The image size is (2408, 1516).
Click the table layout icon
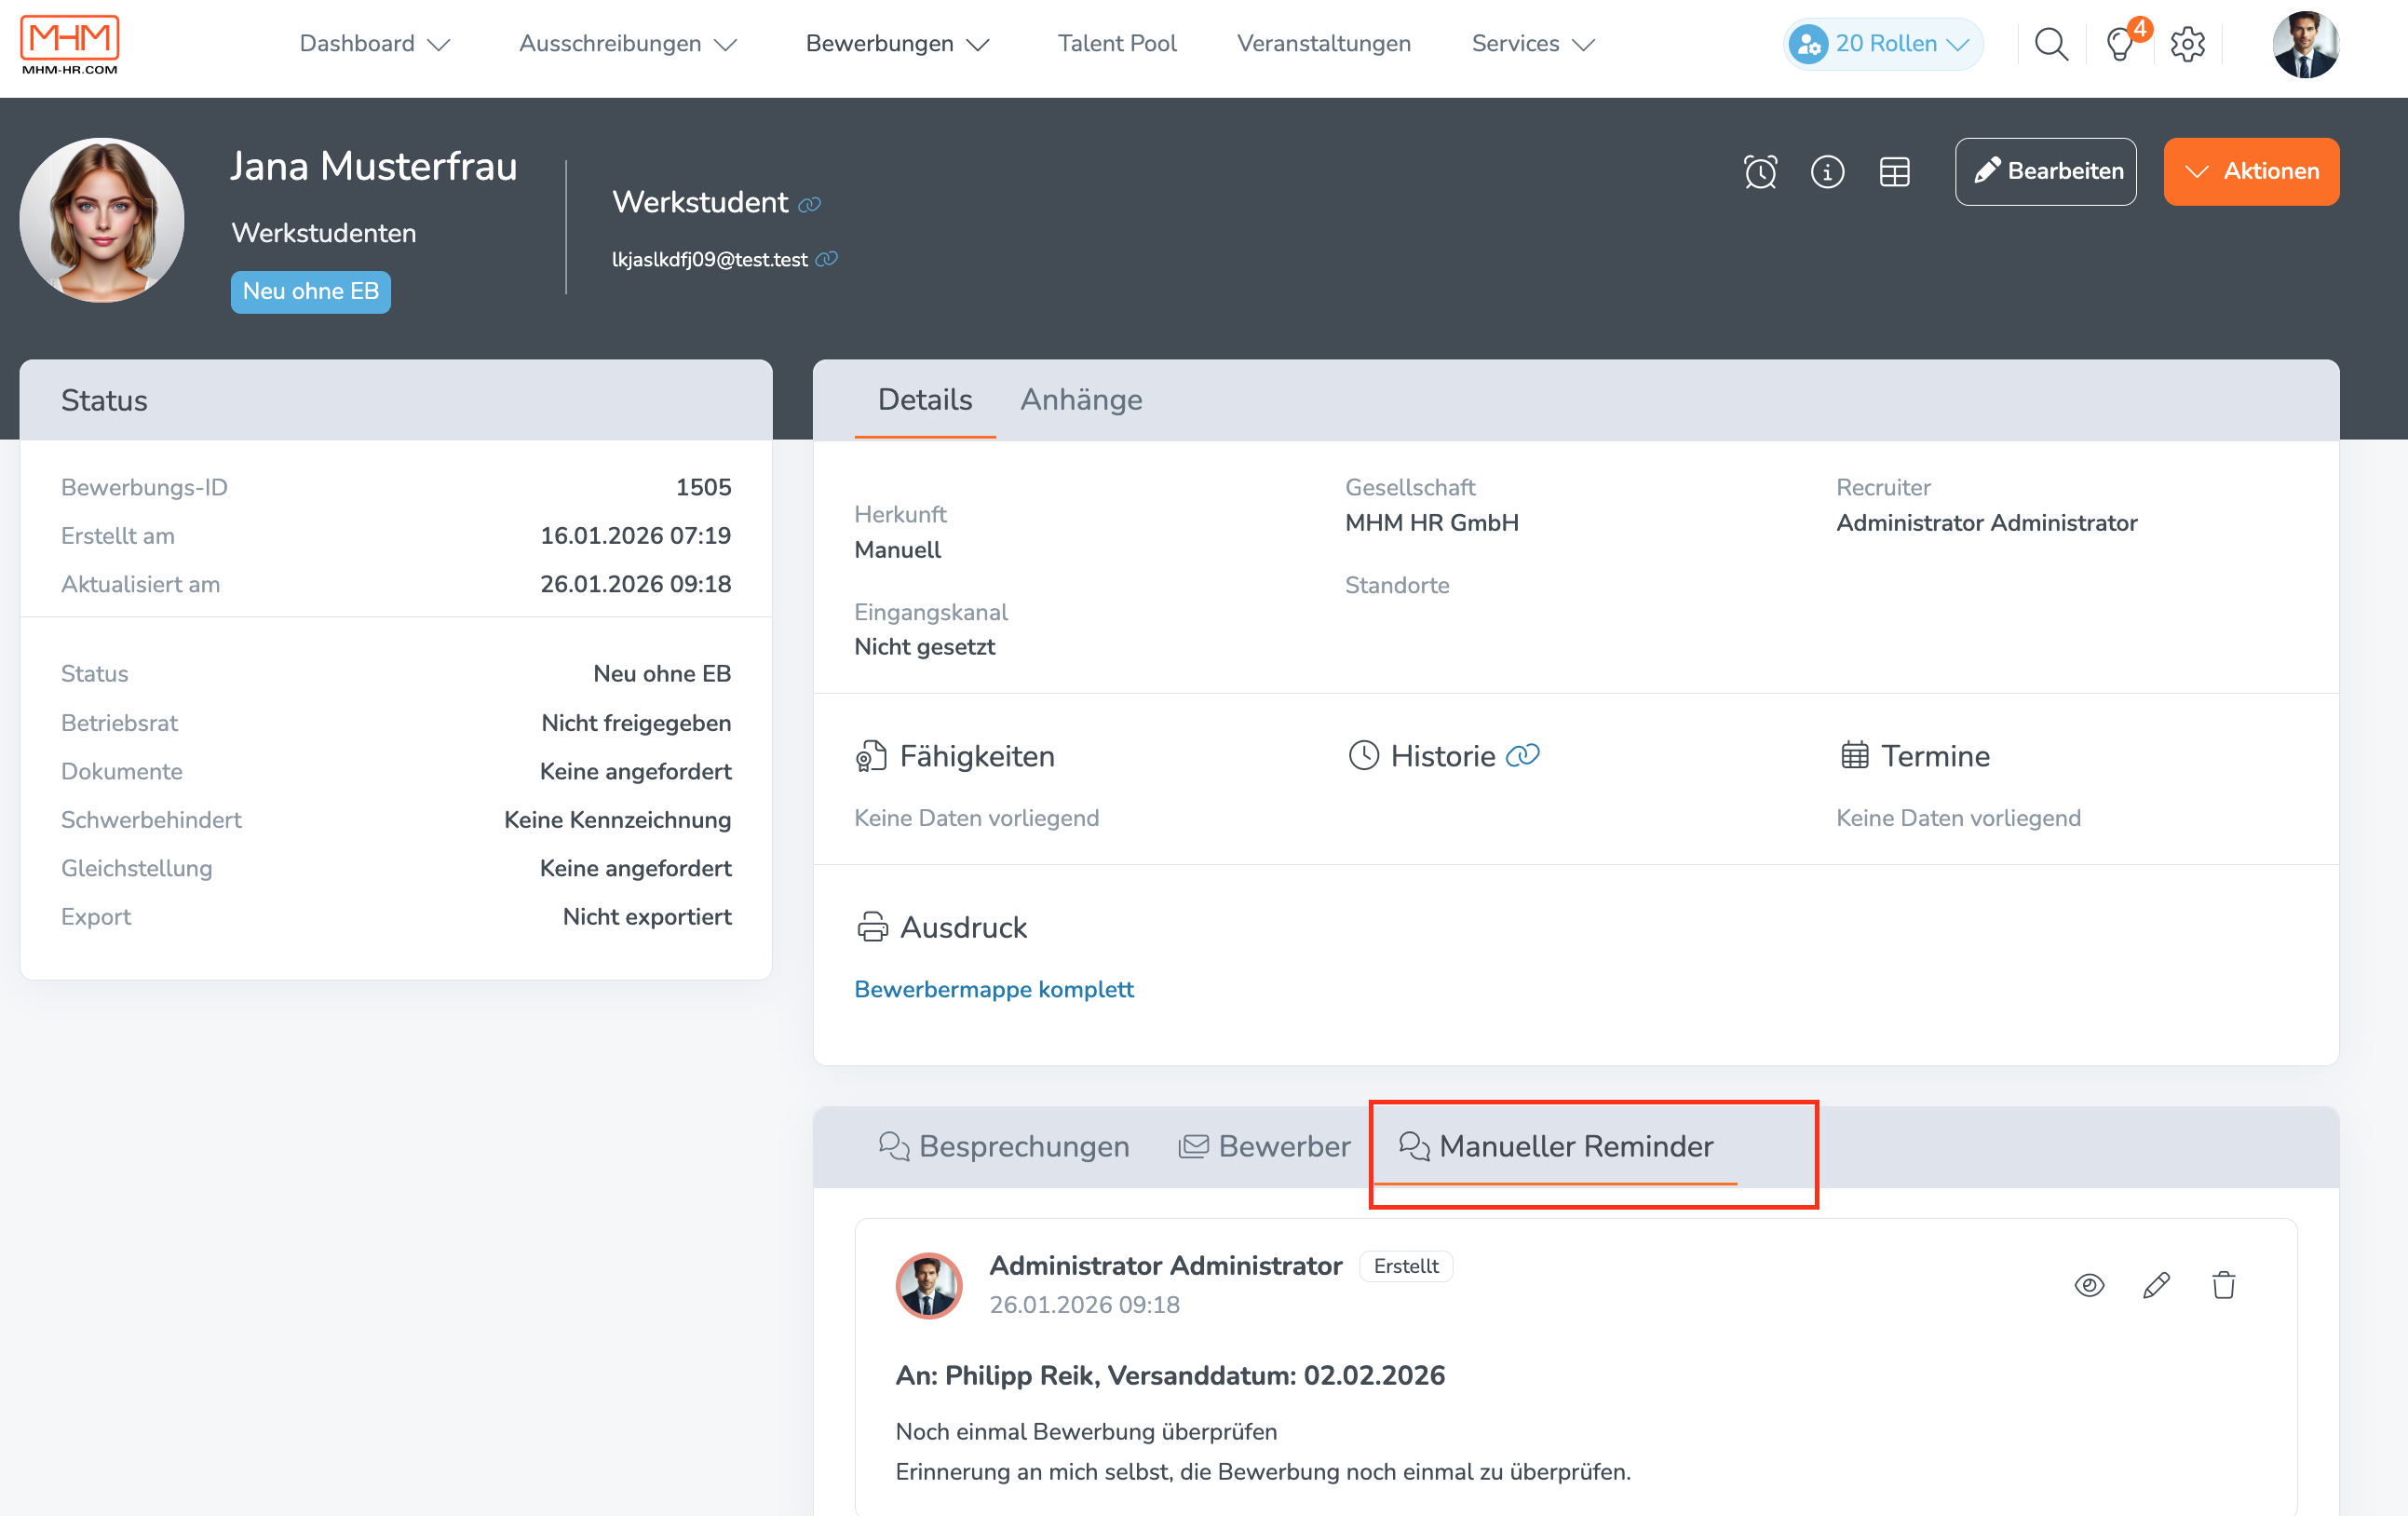1894,172
